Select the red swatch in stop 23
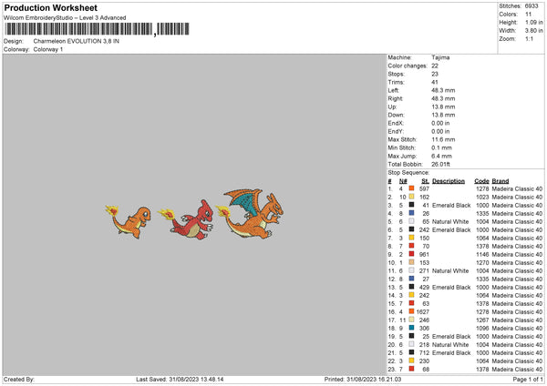 (x=412, y=369)
